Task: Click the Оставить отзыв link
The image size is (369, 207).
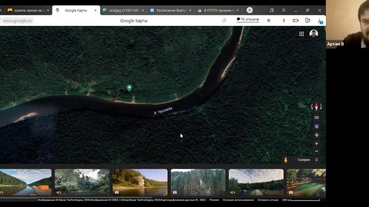Action: (268, 200)
